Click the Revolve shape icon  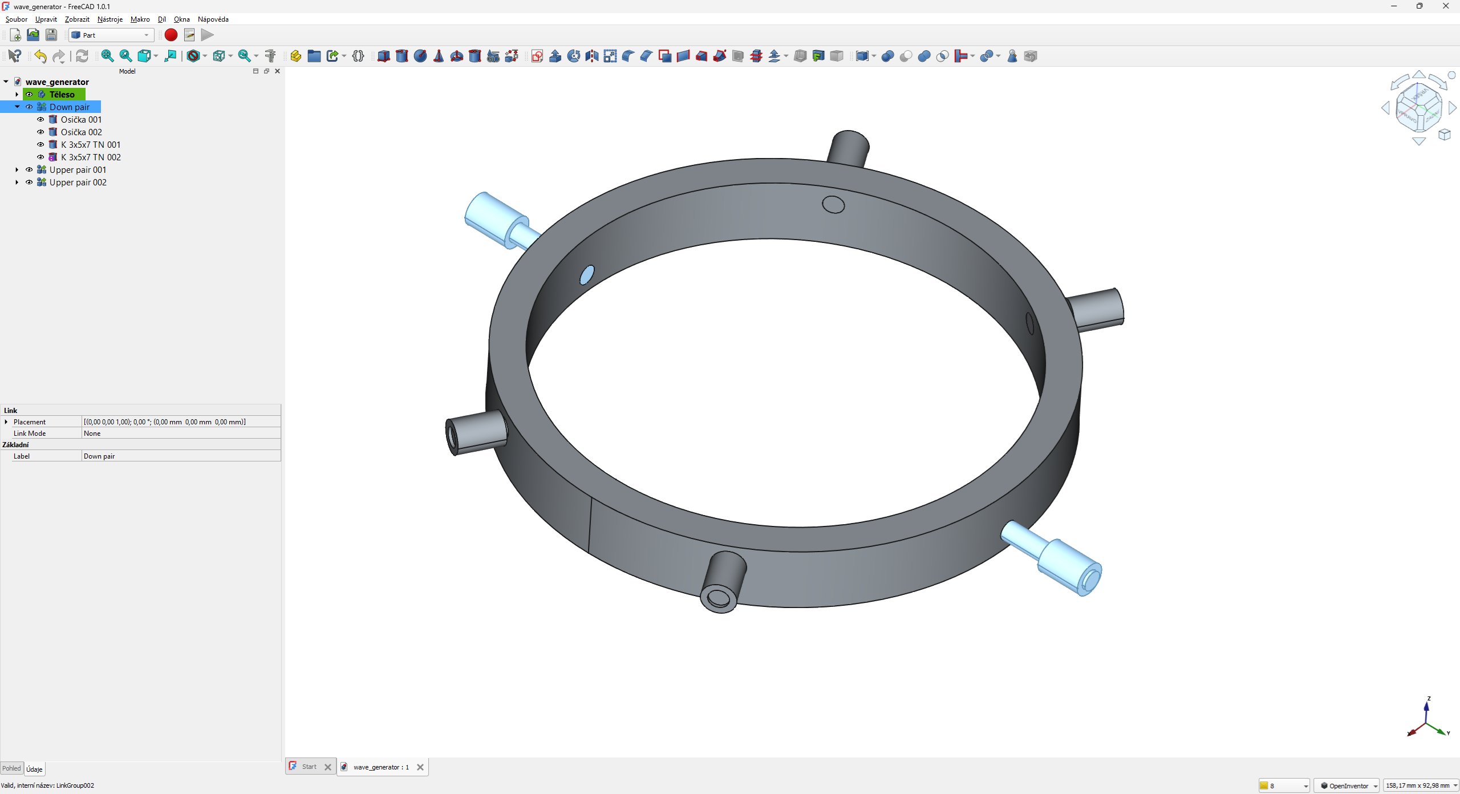point(574,56)
